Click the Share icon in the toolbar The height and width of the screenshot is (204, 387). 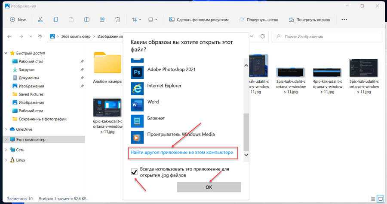(102, 20)
